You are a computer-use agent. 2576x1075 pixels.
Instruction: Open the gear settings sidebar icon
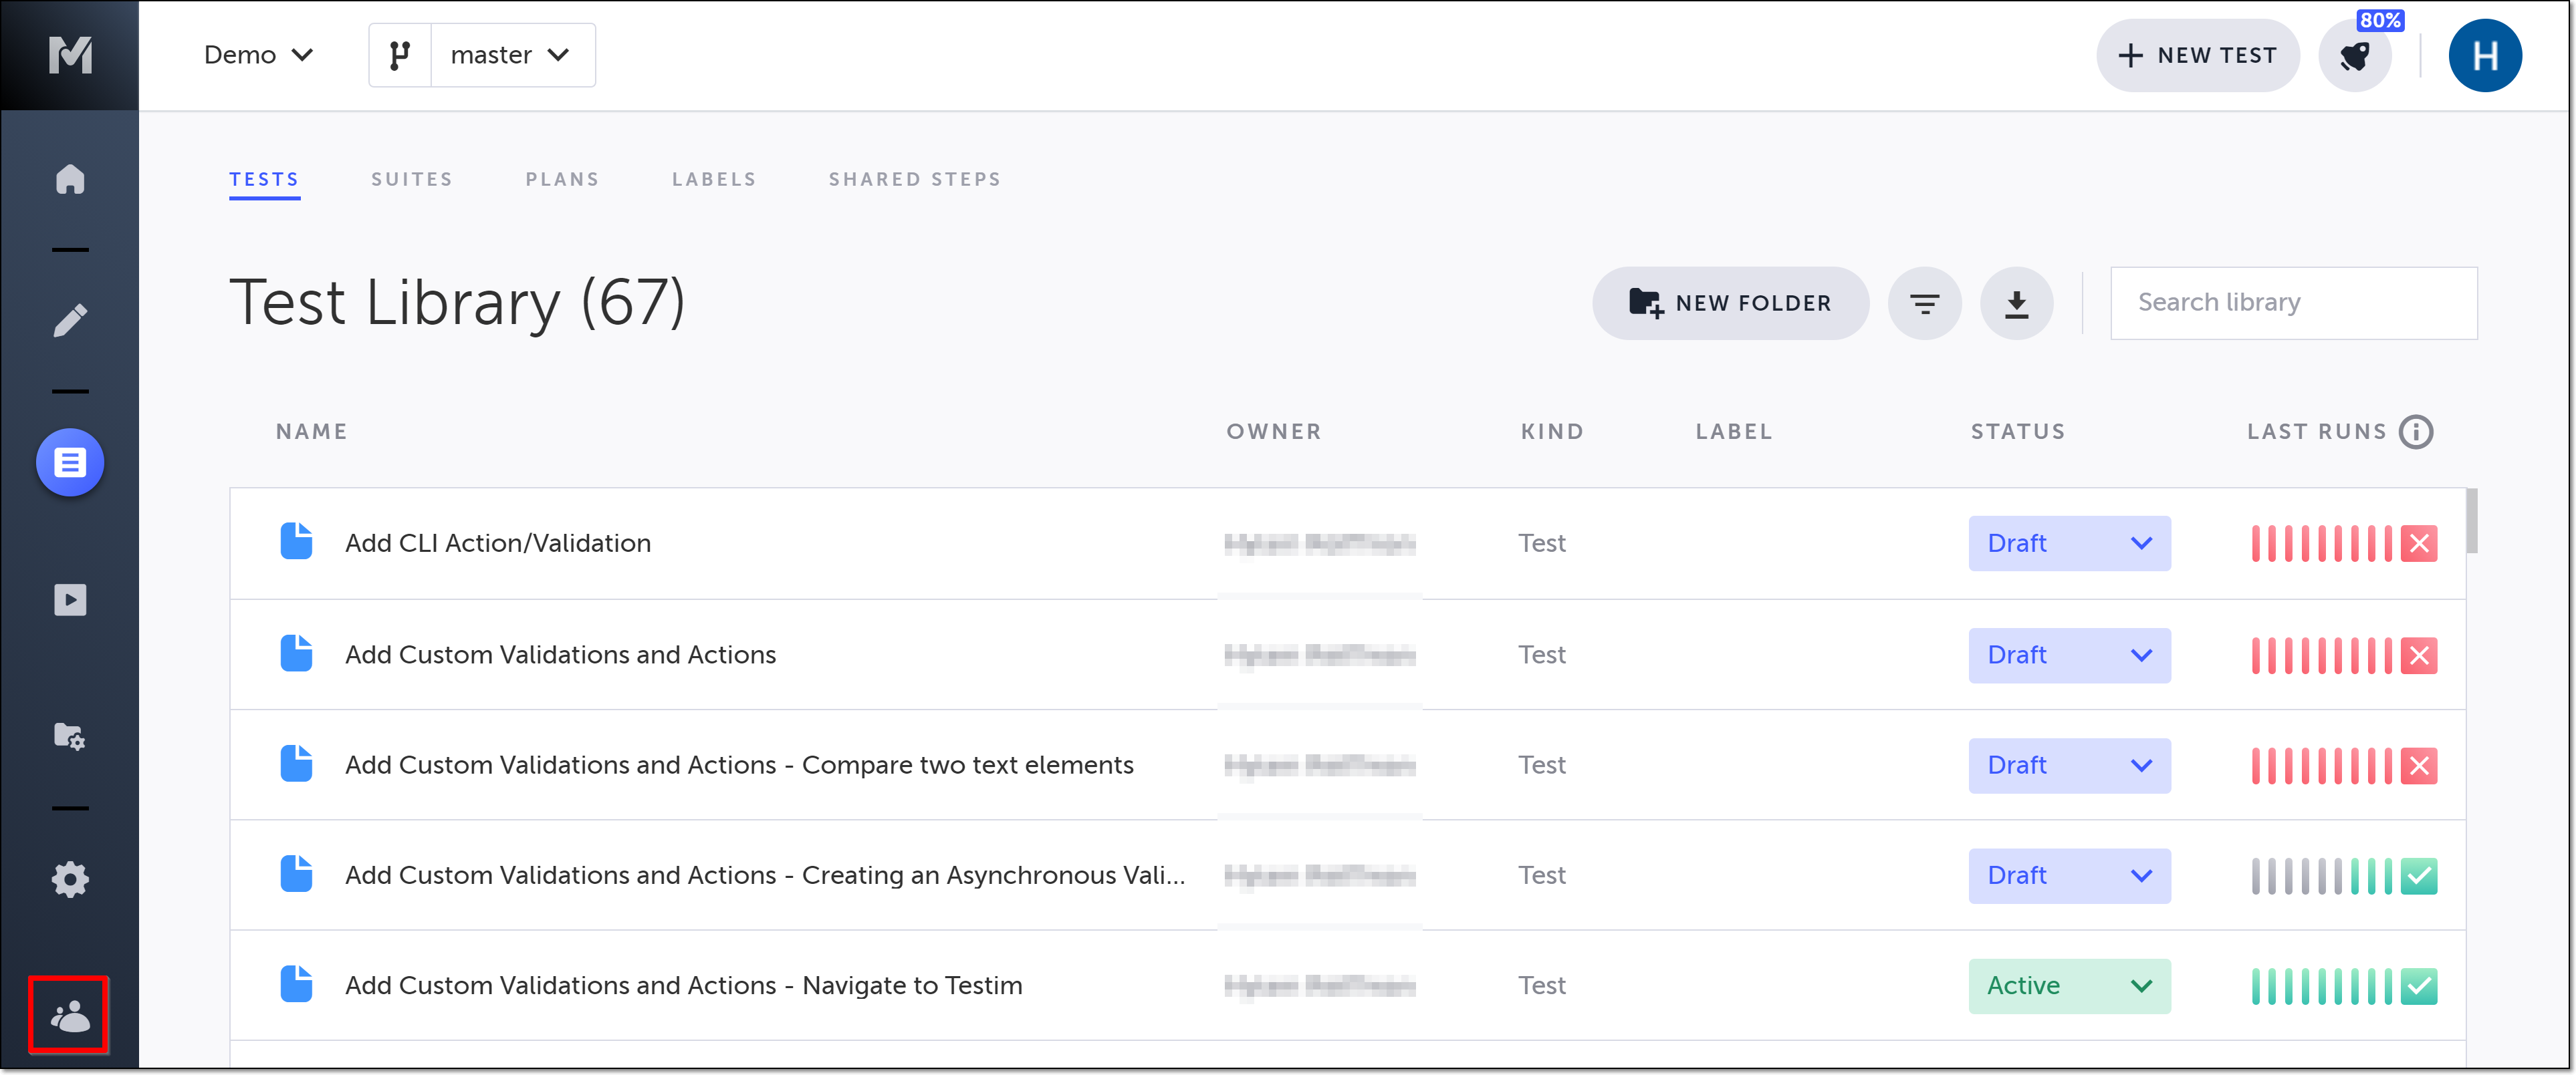(69, 879)
